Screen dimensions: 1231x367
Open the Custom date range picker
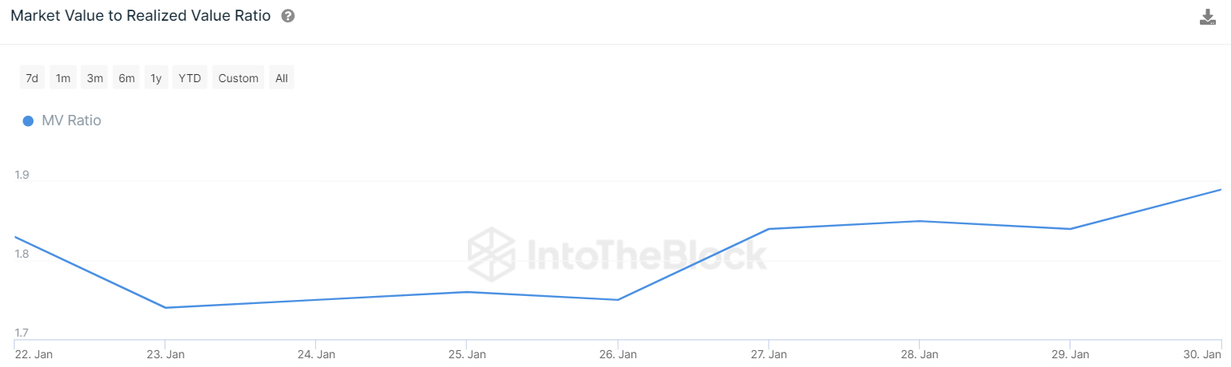[x=238, y=78]
